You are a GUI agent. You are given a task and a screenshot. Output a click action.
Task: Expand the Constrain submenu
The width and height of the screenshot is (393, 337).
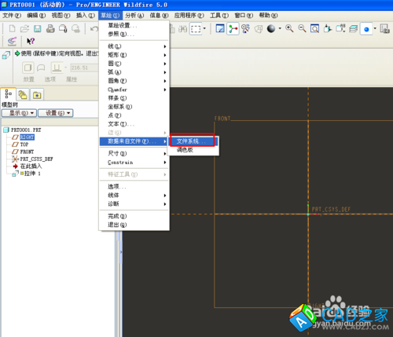coord(134,163)
